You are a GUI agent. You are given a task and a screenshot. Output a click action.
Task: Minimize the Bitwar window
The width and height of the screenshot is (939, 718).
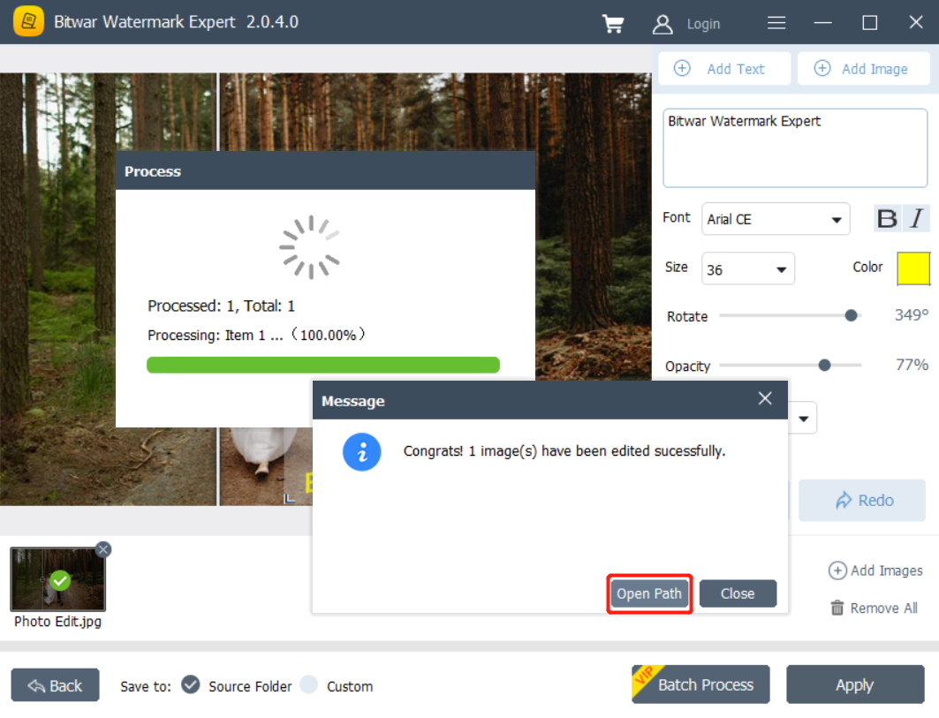822,23
